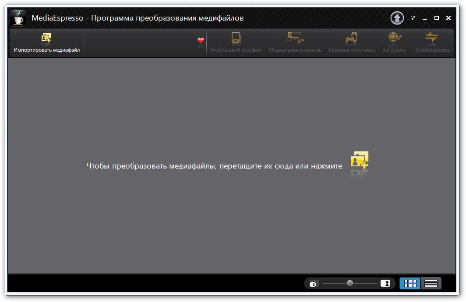This screenshot has width=466, height=302.
Task: Click the update arrow icon in the title bar
Action: click(x=397, y=18)
